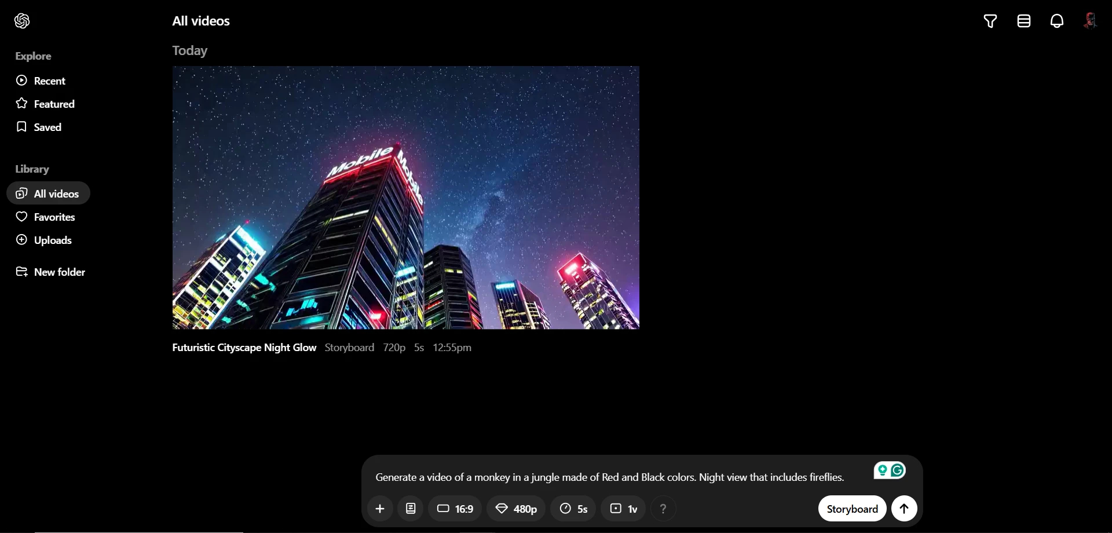Open the 5s duration dropdown
The width and height of the screenshot is (1112, 533).
click(x=573, y=509)
